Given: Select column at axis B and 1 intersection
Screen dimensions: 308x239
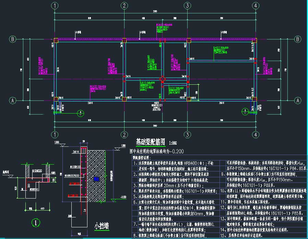Looking at the screenshot, I should (x=56, y=40).
